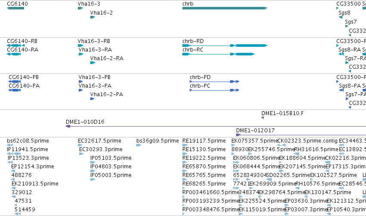Screen dimensions: 366x216
Task: Select the IP05103.5prime EST arrow
Action: tap(92, 162)
